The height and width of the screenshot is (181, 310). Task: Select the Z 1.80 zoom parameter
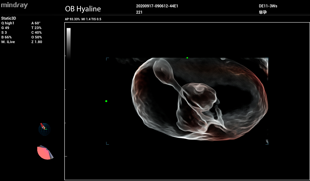click(x=37, y=42)
